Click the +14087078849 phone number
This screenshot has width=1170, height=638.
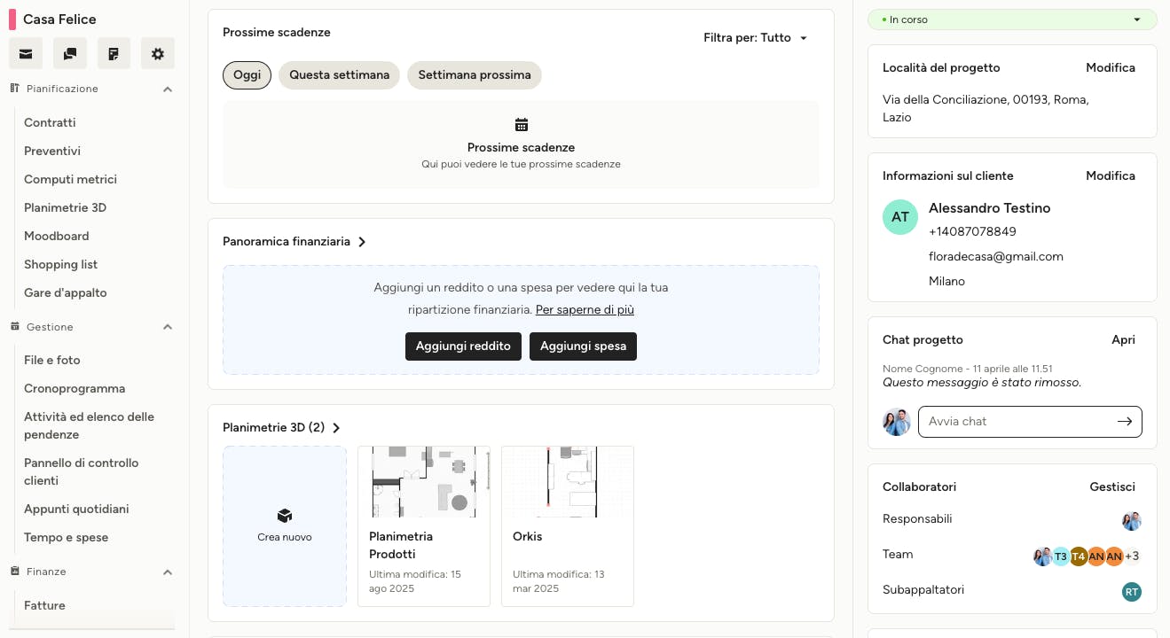(x=972, y=231)
